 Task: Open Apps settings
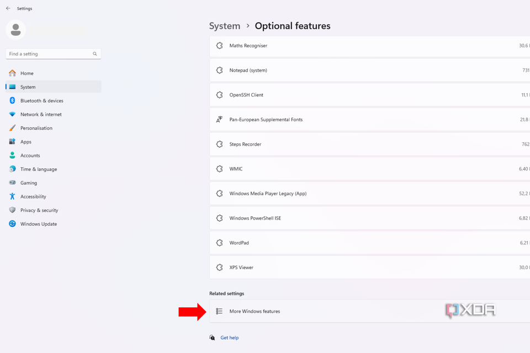54,142
